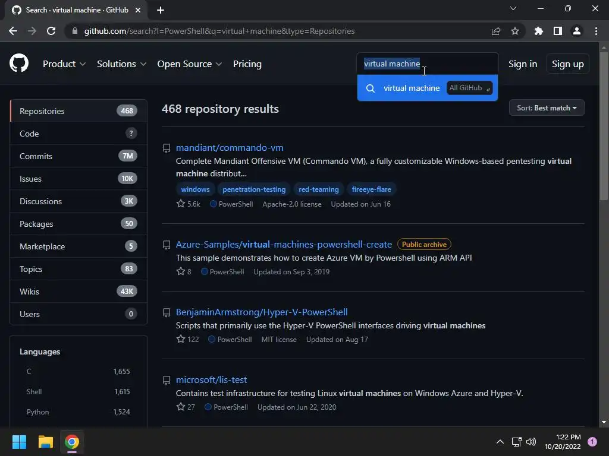The image size is (609, 456).
Task: Click the windows topic tag
Action: (x=195, y=189)
